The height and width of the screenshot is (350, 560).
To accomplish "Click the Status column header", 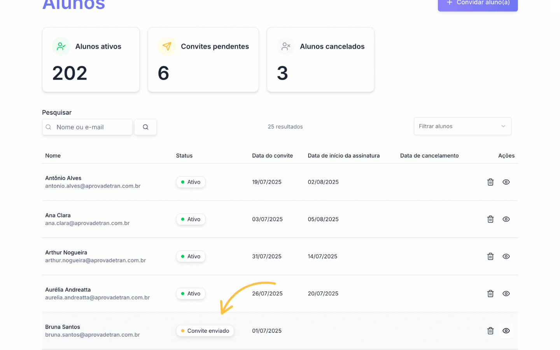I will pos(184,156).
